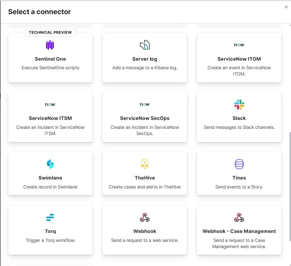The image size is (291, 266).
Task: Pick the TheHive description text card
Action: (x=144, y=187)
